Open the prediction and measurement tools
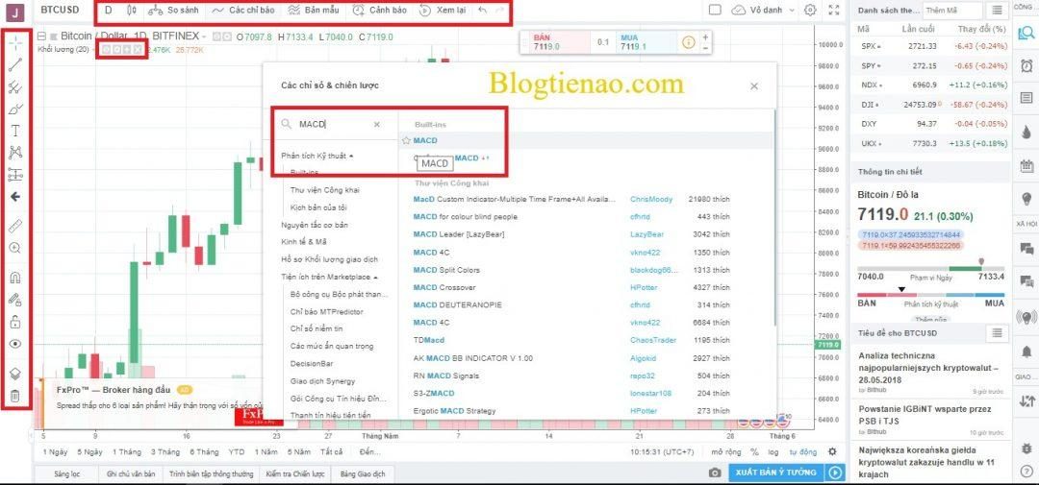 coord(15,175)
